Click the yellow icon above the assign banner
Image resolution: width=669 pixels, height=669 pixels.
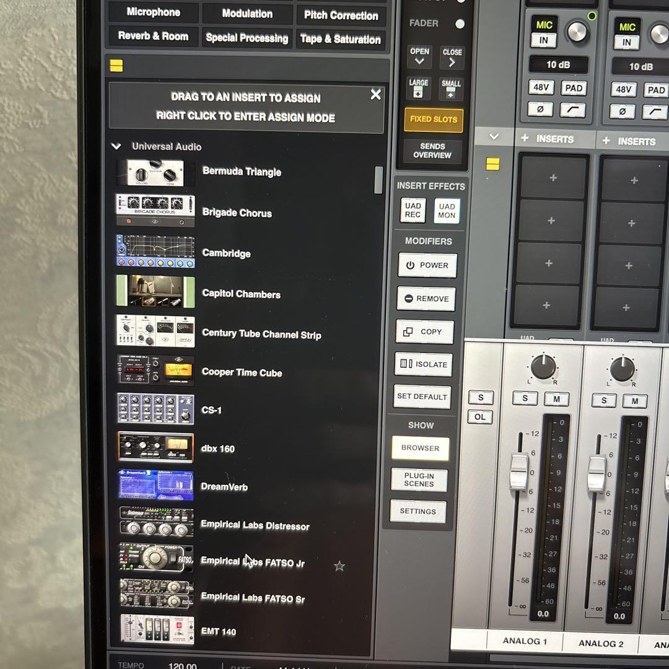pyautogui.click(x=116, y=66)
